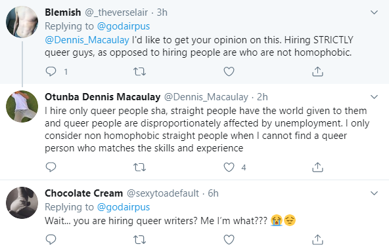Like Otunba Dennis Macaulay's tweet
The image size is (389, 251).
(x=229, y=167)
